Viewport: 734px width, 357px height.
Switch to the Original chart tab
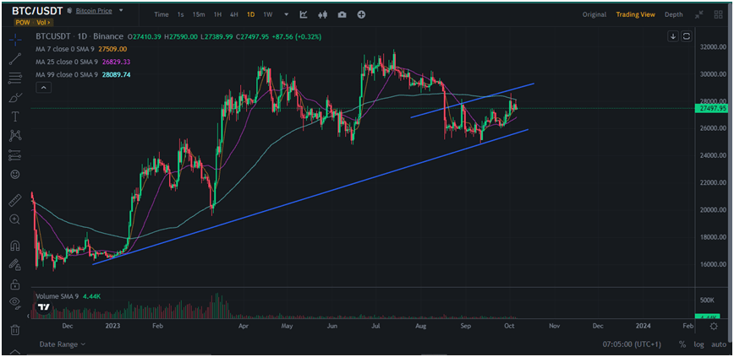594,14
